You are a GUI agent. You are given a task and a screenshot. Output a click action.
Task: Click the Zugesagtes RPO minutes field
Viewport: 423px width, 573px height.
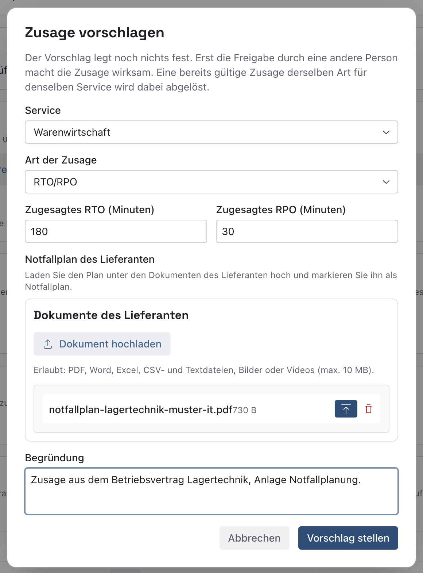[x=307, y=231]
